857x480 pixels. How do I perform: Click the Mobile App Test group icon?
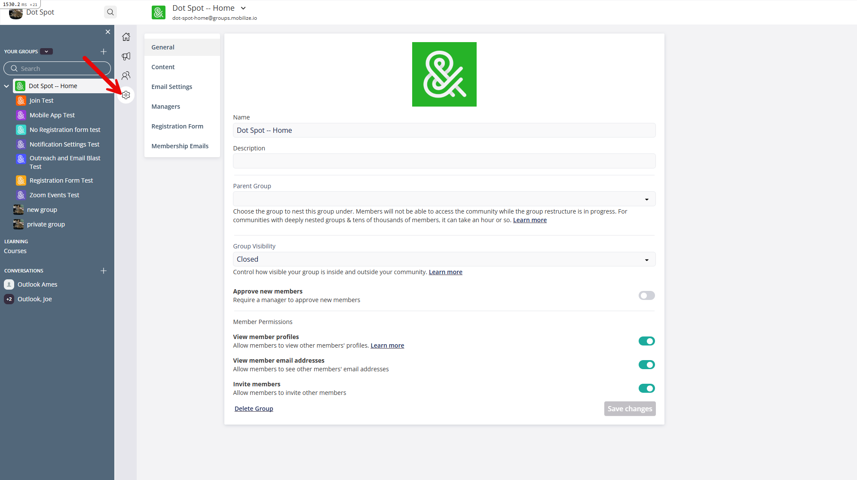[x=21, y=115]
